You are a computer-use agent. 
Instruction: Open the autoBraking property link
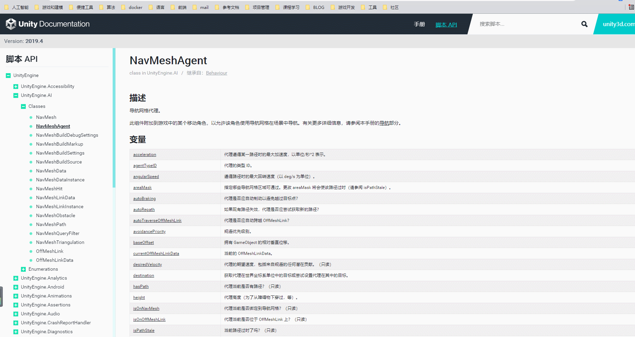click(x=144, y=199)
